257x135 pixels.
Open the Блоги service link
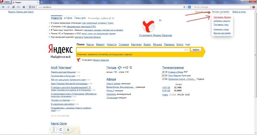coord(180,44)
